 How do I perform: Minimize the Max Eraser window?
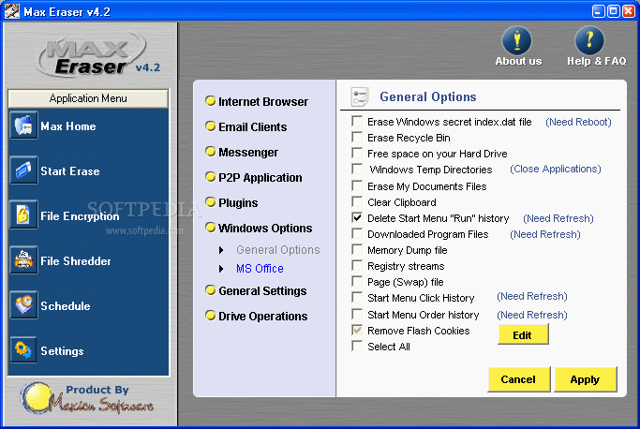[x=599, y=11]
